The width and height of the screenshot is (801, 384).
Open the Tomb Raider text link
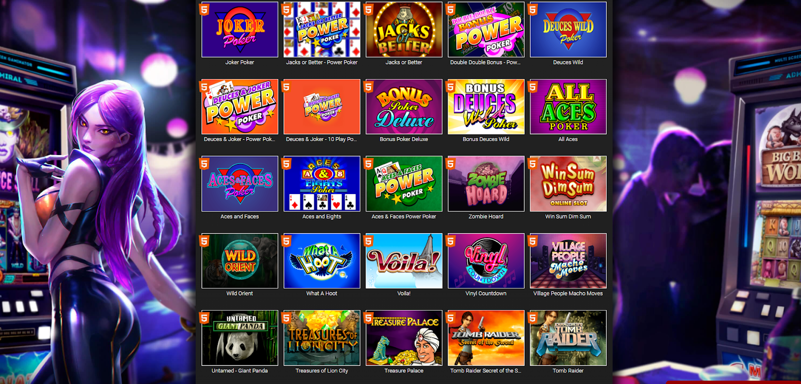[x=568, y=370]
